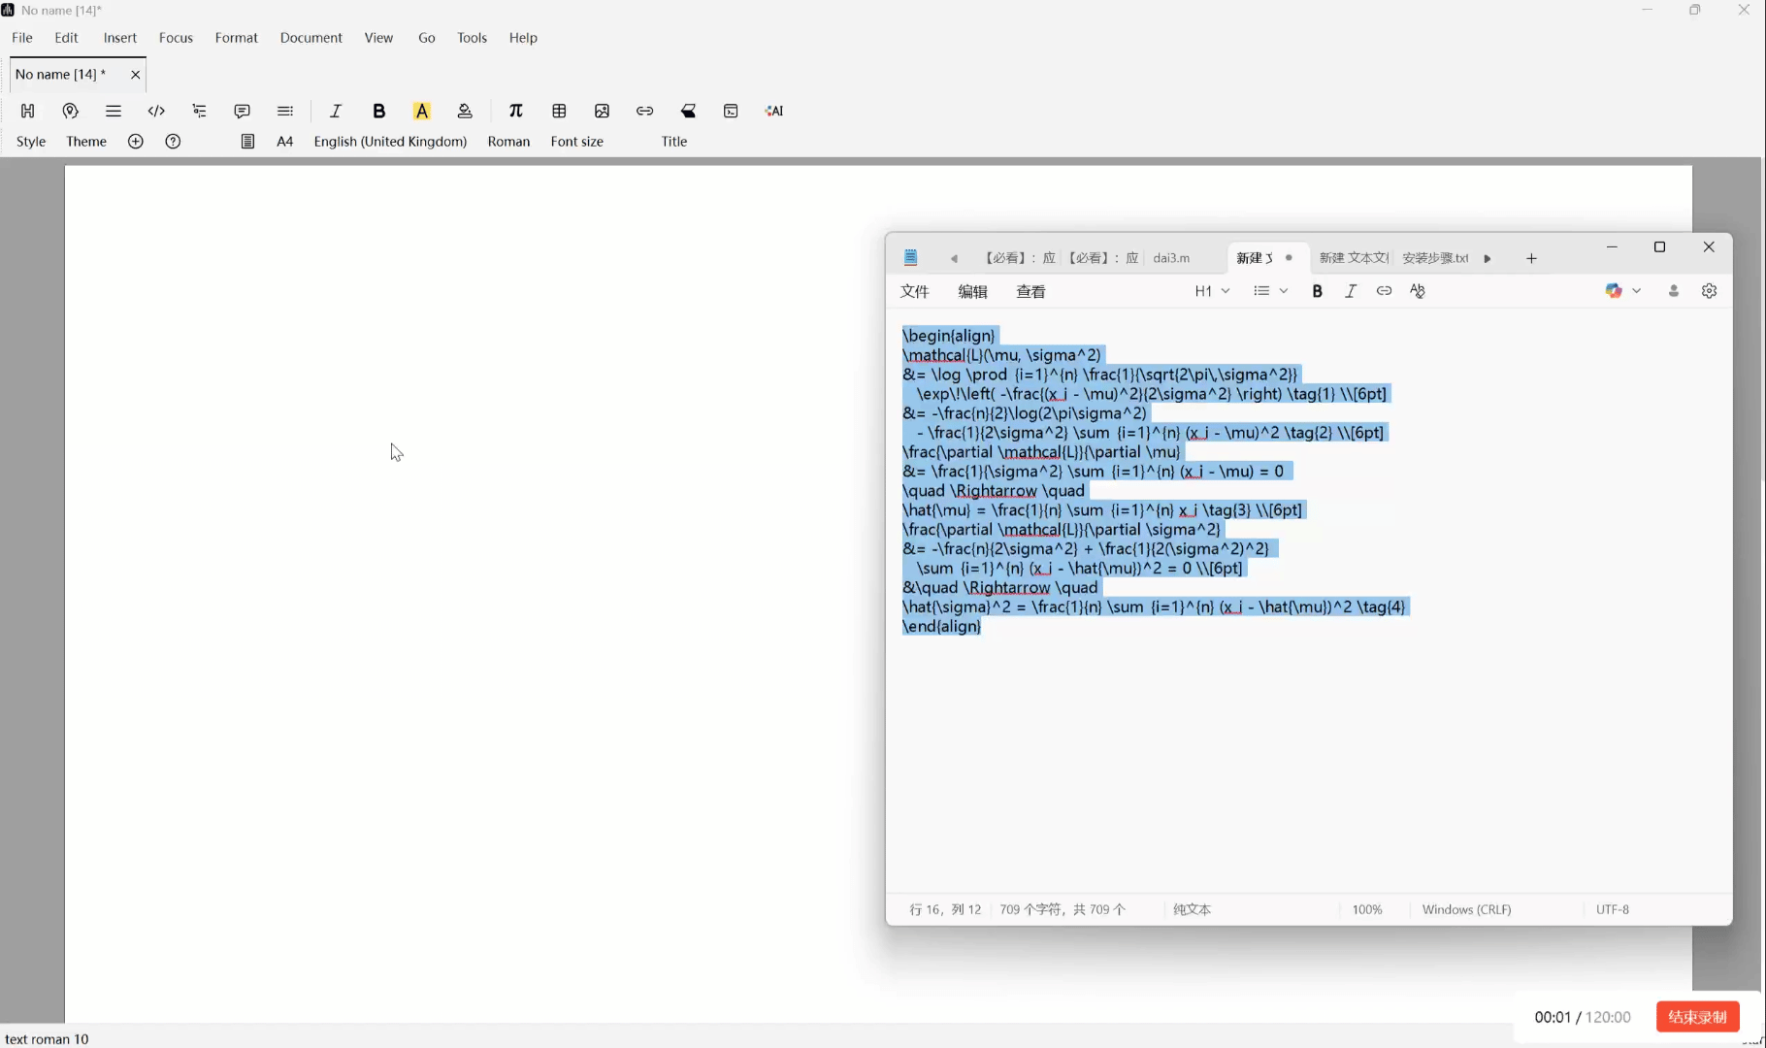The image size is (1766, 1048).
Task: Insert a math formula using the Pi icon
Action: (x=517, y=111)
